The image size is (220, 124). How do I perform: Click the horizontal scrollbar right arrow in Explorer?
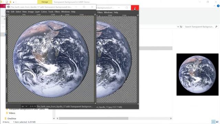click(171, 118)
